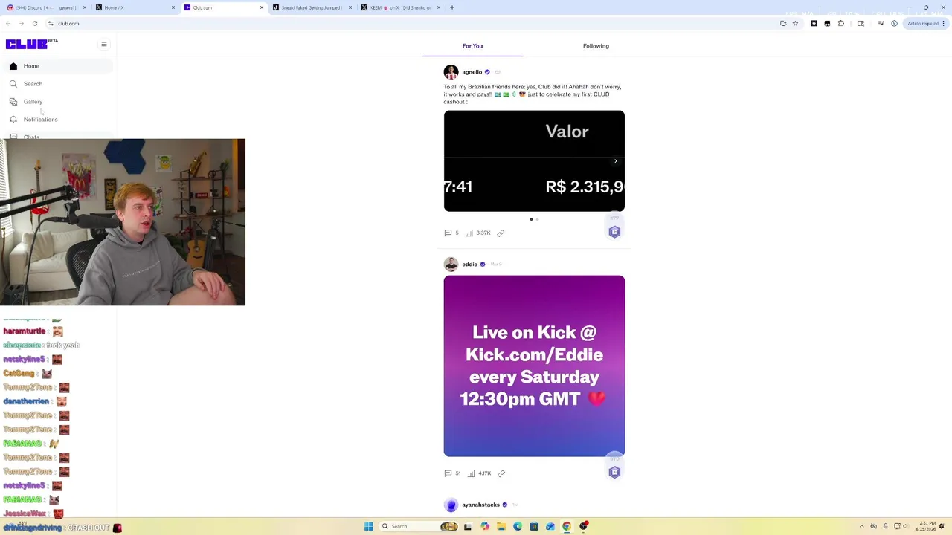This screenshot has width=952, height=535.
Task: Open the Valor cashout image in agnello's post
Action: 534,161
